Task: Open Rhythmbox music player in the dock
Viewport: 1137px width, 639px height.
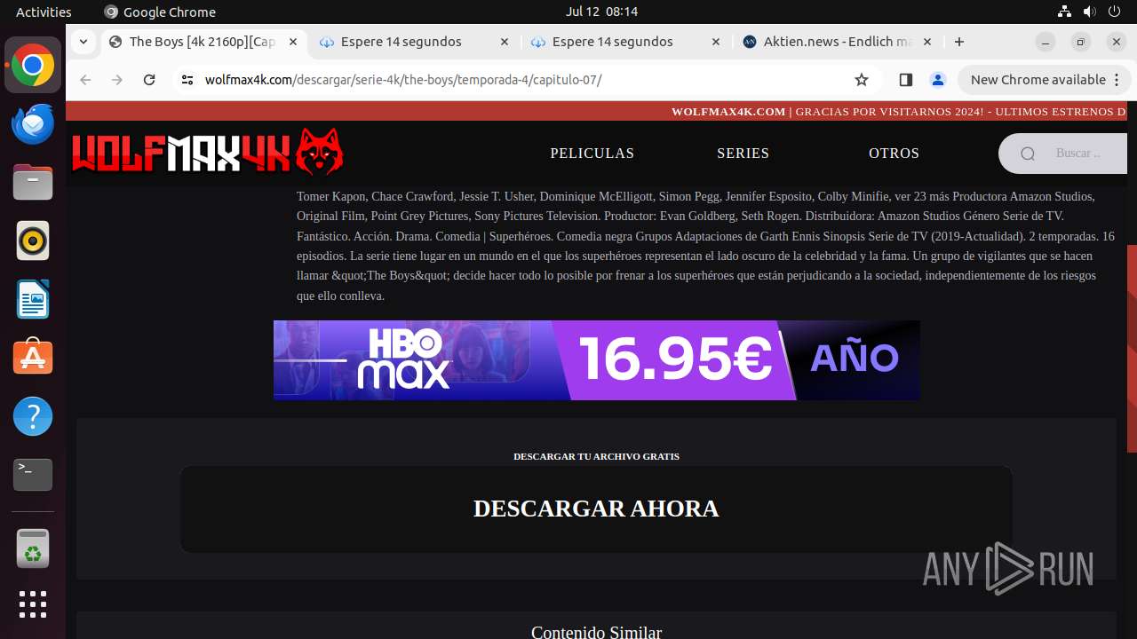Action: tap(33, 241)
